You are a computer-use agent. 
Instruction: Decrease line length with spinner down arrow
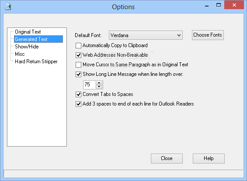pyautogui.click(x=99, y=86)
